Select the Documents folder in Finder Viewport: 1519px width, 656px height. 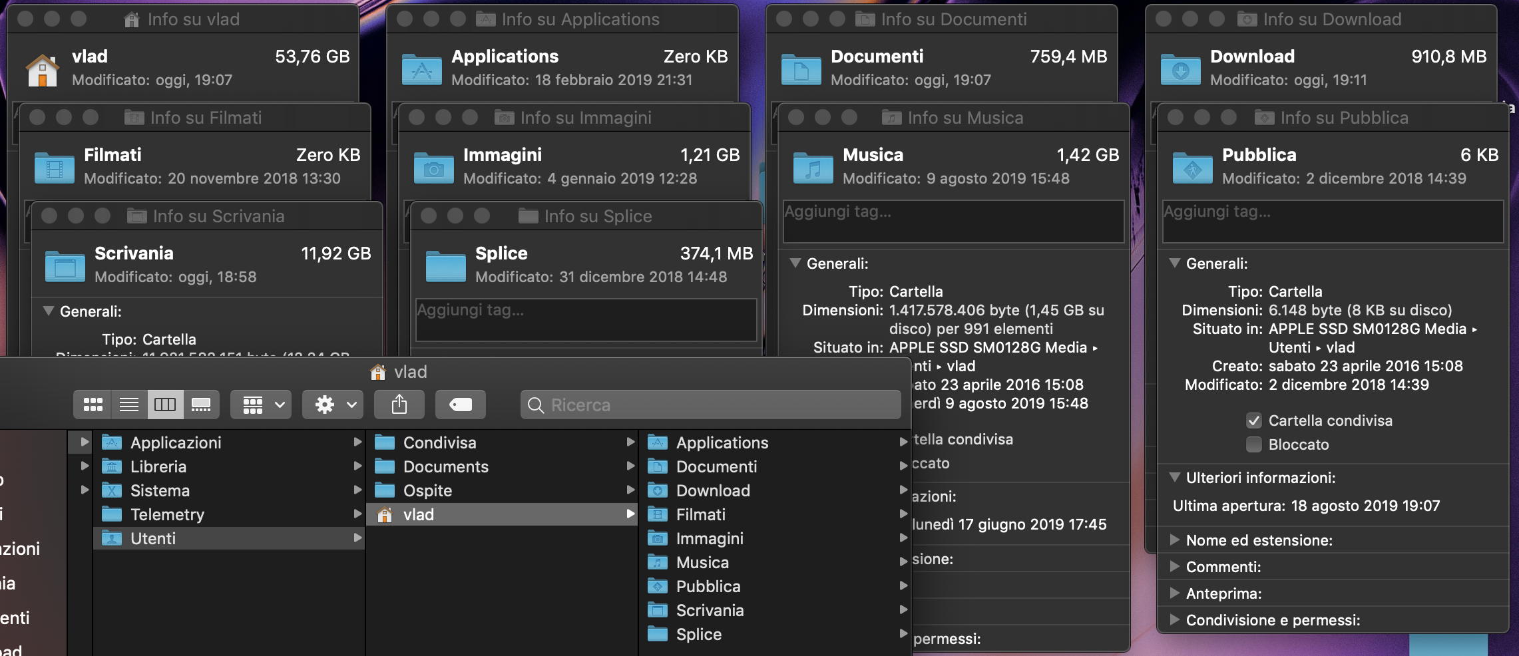click(502, 466)
